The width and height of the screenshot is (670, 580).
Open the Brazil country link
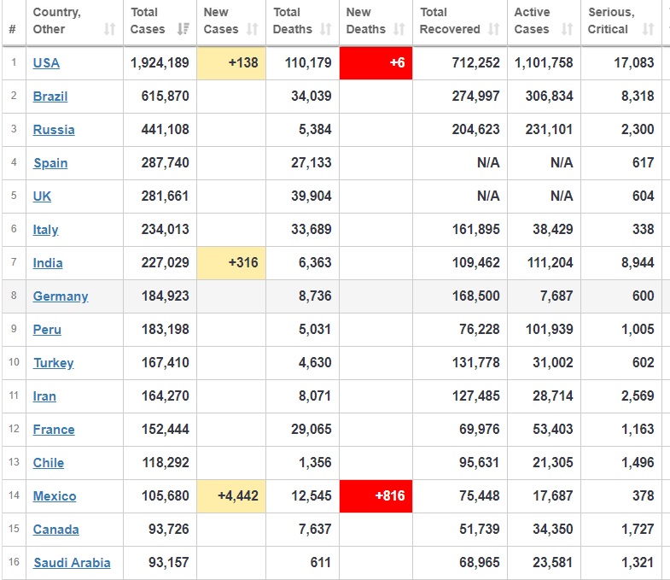click(x=50, y=97)
